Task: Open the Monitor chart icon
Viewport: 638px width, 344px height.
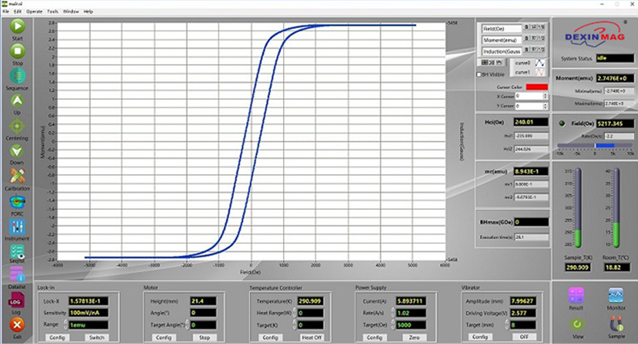Action: (616, 295)
